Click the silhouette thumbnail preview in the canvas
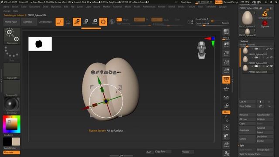Viewport: 279px width, 157px height. [x=40, y=44]
